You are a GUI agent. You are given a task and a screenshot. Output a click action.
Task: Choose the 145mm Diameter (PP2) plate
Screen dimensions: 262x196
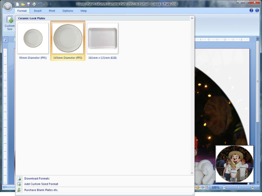67,41
